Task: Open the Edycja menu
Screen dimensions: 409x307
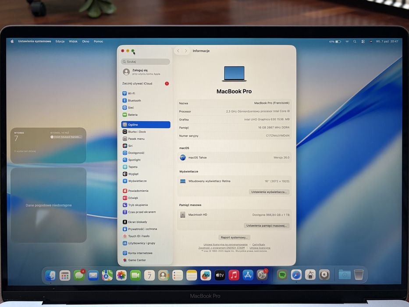Action: pyautogui.click(x=60, y=41)
